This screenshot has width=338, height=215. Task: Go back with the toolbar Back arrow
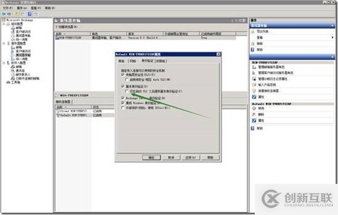tap(3, 14)
